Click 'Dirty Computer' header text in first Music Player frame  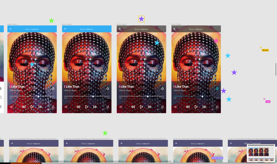tap(32, 29)
